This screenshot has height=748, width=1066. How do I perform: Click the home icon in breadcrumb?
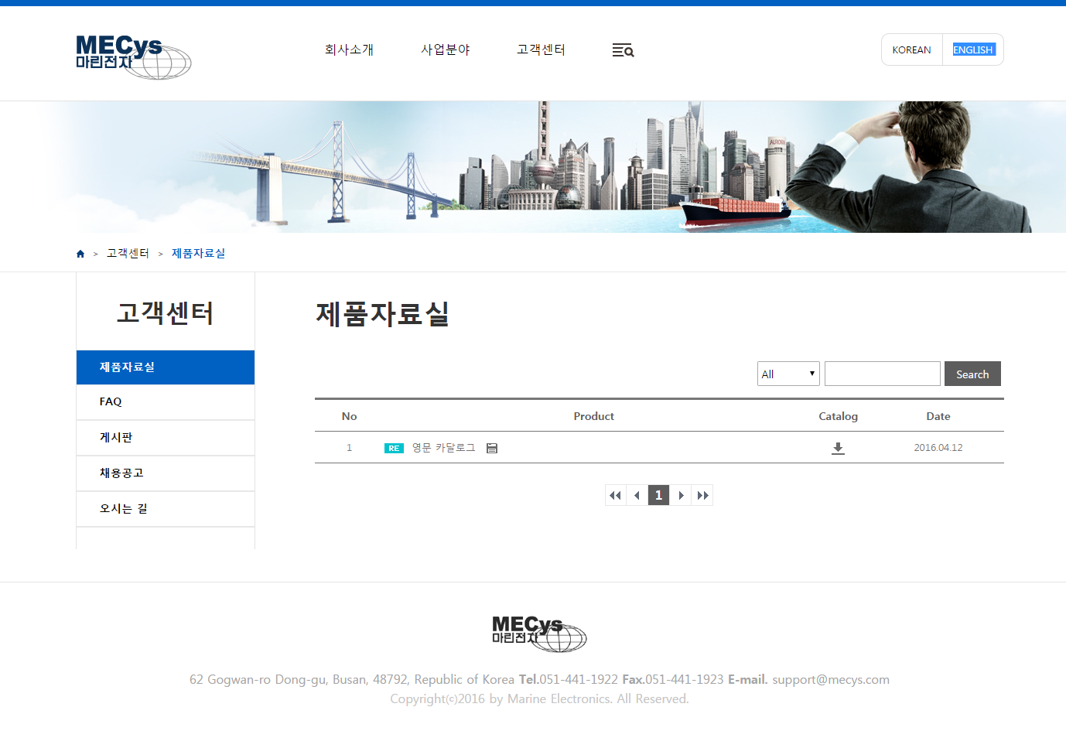(80, 254)
